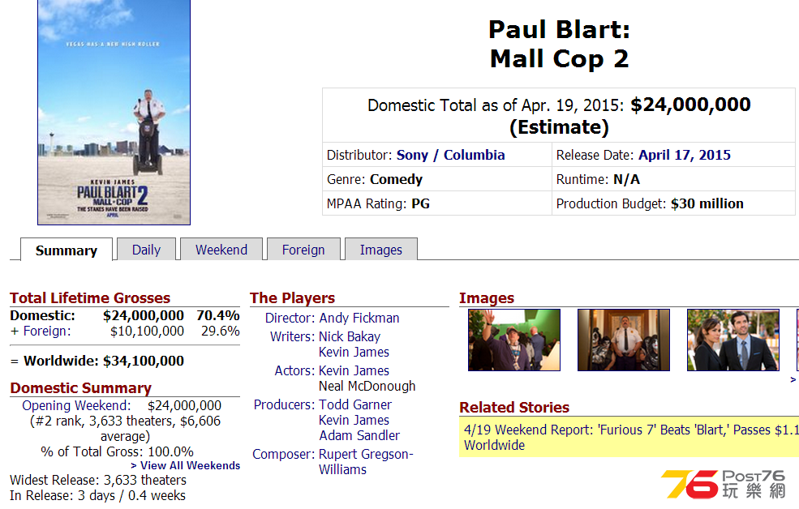
Task: Click the more images arrow
Action: pos(793,379)
